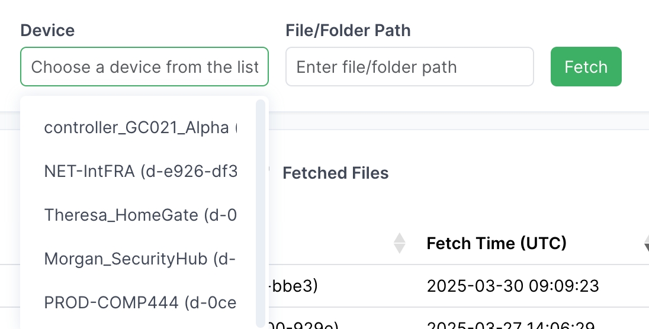Pick Theresa_HomeGate in the device list
Viewport: 649px width, 329px height.
pyautogui.click(x=140, y=215)
